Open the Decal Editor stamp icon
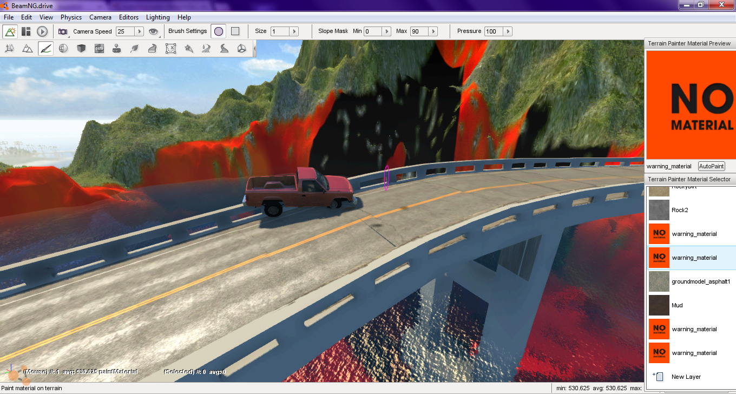 point(117,49)
